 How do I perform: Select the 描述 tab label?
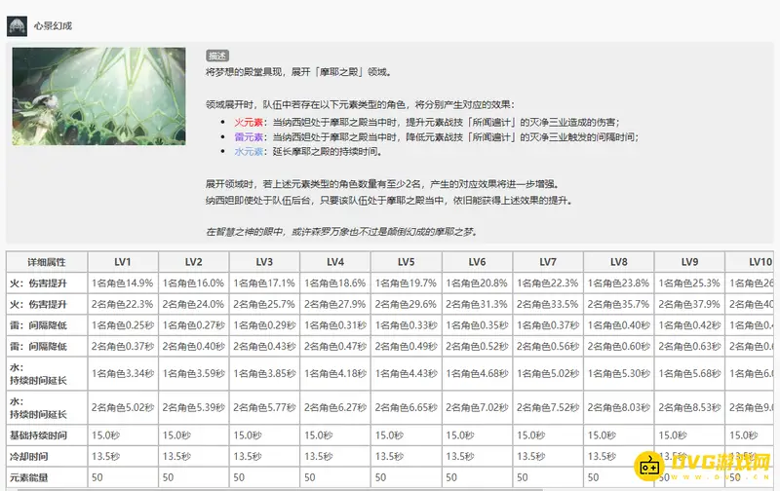[217, 56]
